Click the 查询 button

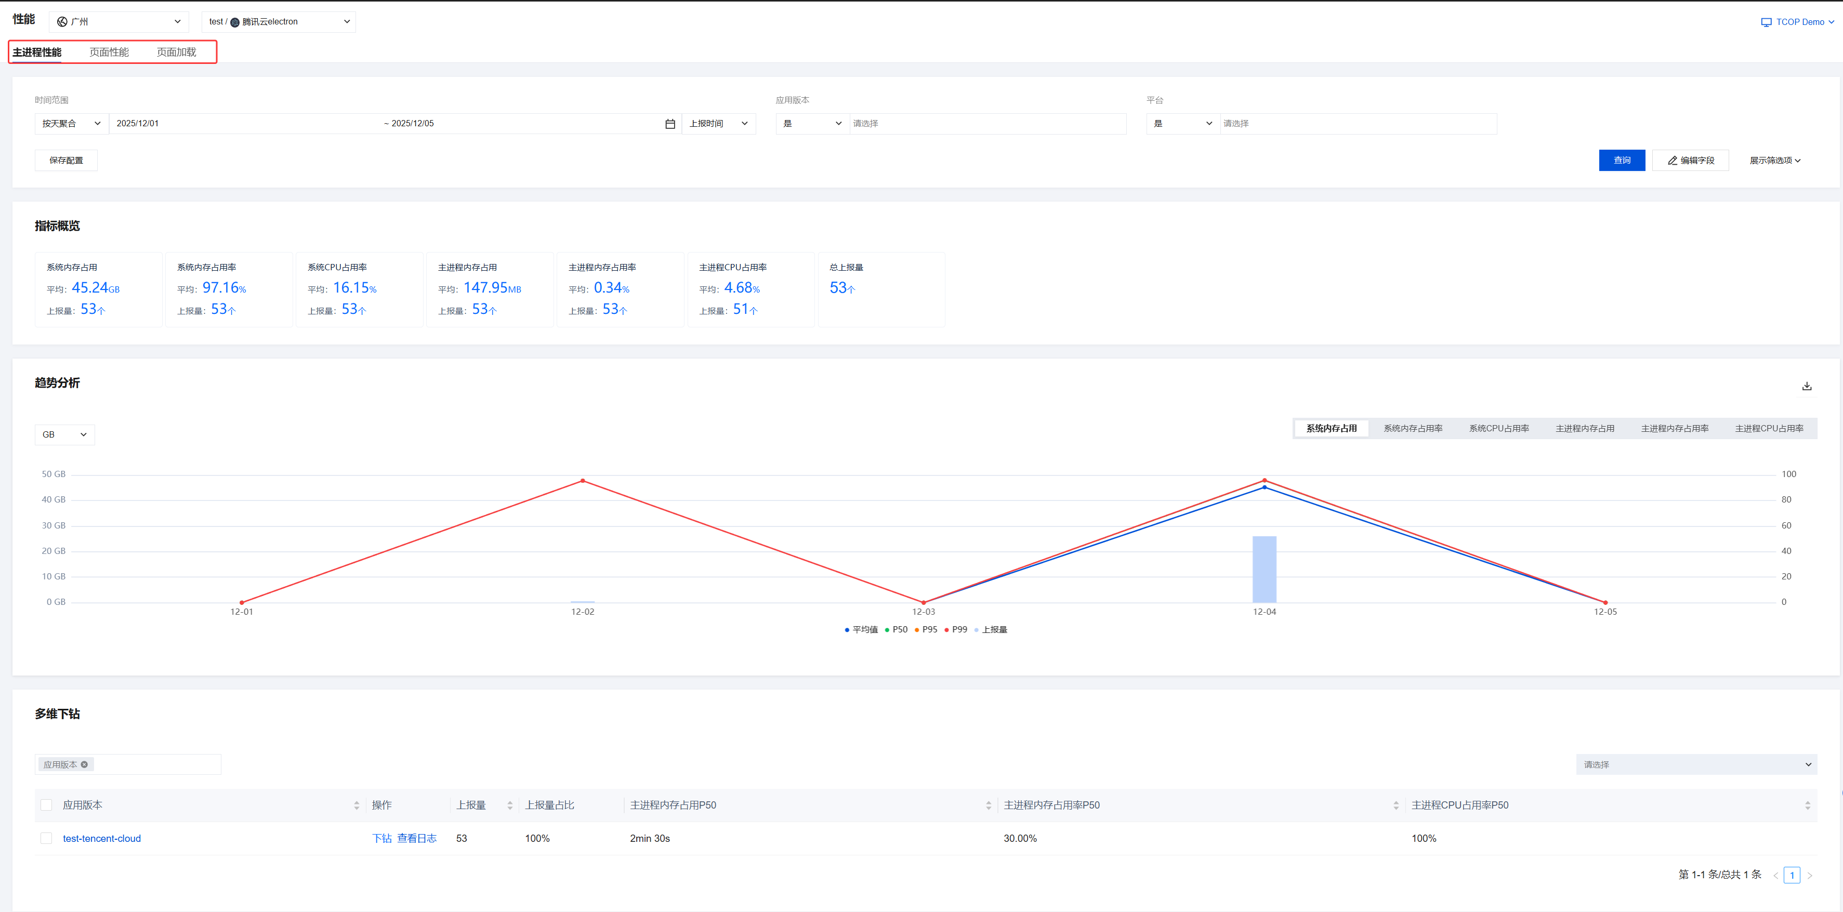pyautogui.click(x=1621, y=160)
